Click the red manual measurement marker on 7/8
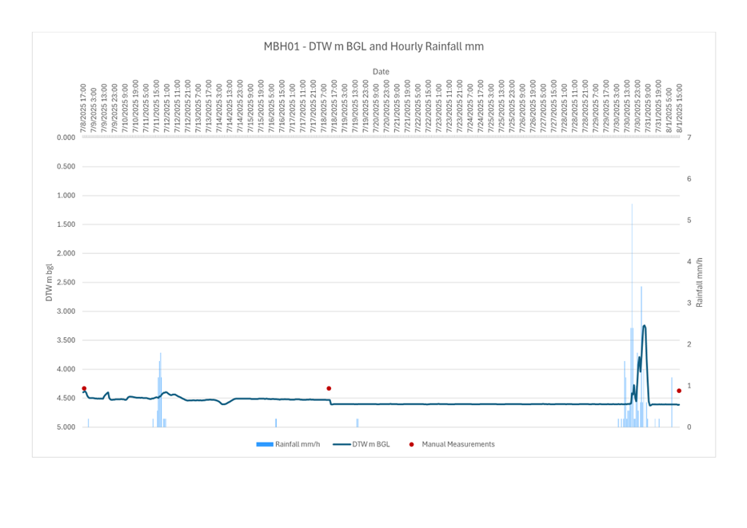The image size is (747, 528). (86, 389)
